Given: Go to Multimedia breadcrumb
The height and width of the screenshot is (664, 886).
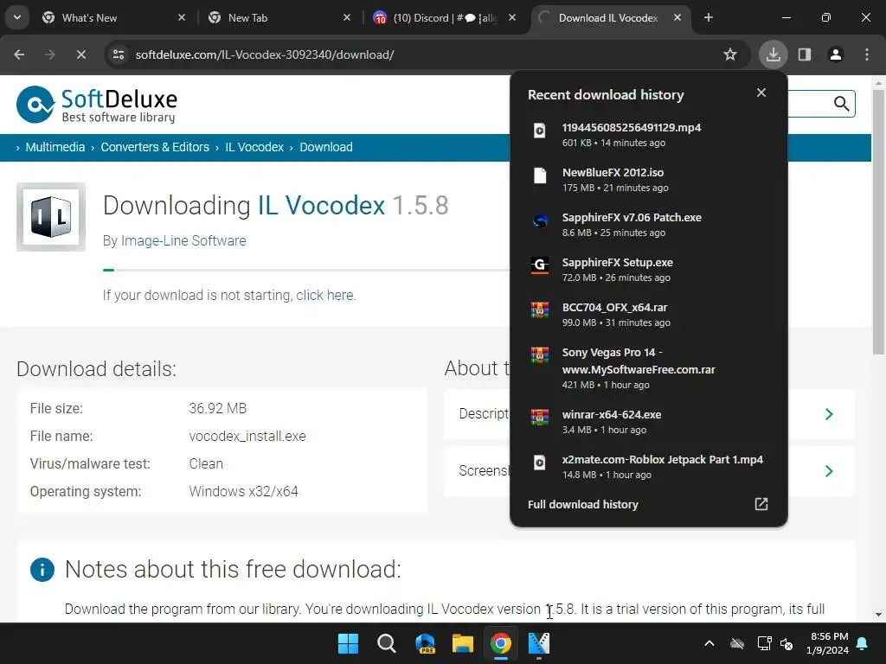Looking at the screenshot, I should [x=55, y=147].
